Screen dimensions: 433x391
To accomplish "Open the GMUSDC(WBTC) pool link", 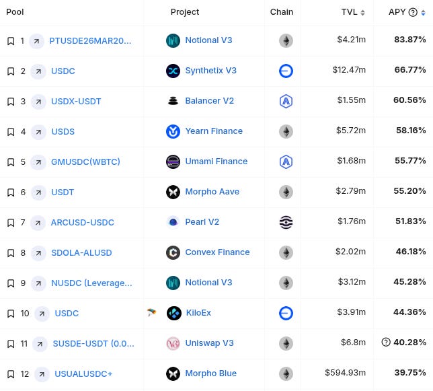I will point(85,162).
